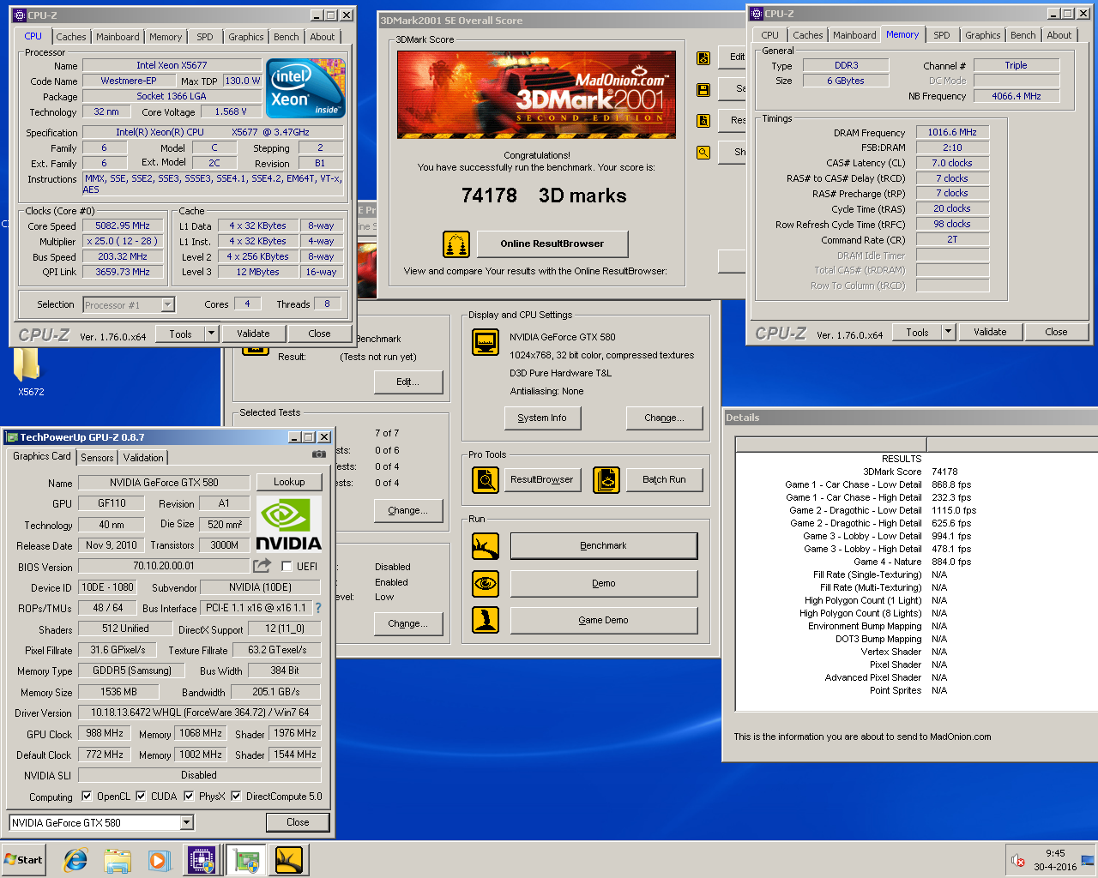Click the Batch Run button
Screen dimensions: 1098x878
(x=664, y=479)
